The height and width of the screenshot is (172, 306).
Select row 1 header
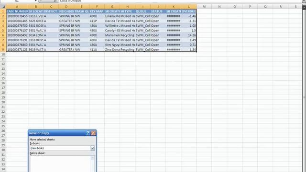(3, 11)
